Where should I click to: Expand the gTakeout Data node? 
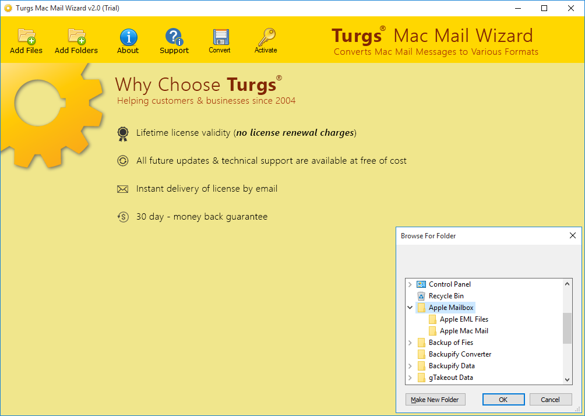pos(410,377)
